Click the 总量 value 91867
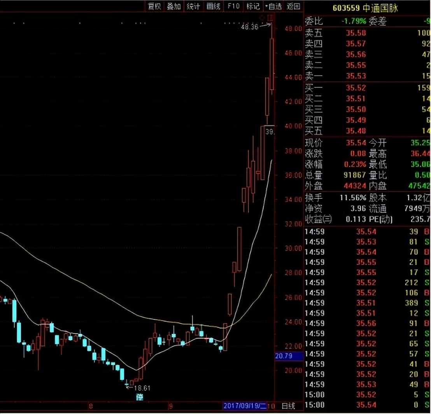Screen dimensions: 431x414 pos(355,175)
